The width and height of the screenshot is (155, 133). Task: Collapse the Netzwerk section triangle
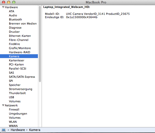pyautogui.click(x=3, y=105)
